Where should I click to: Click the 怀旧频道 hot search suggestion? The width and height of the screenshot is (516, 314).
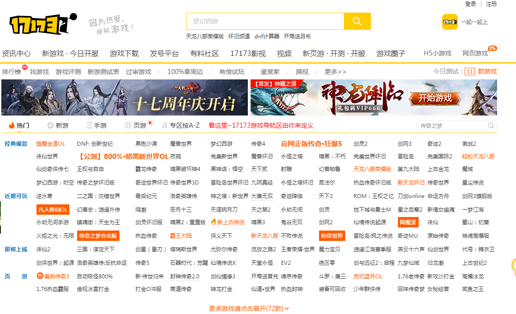pos(239,36)
